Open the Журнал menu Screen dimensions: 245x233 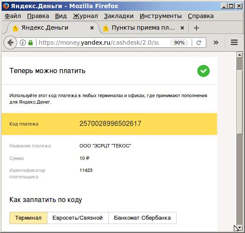[x=85, y=16]
